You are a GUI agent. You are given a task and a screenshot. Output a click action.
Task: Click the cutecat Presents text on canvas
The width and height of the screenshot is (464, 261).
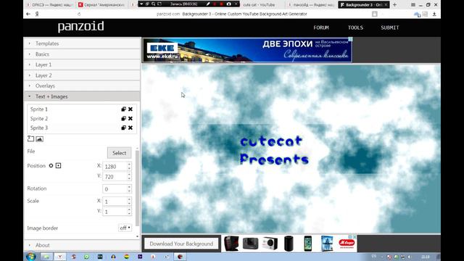click(x=274, y=150)
